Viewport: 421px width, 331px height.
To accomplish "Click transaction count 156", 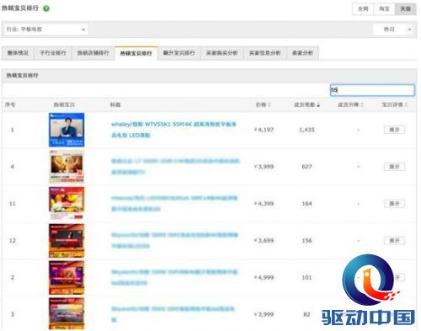I will coord(306,240).
